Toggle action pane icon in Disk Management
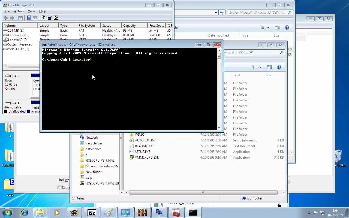 coord(35,18)
